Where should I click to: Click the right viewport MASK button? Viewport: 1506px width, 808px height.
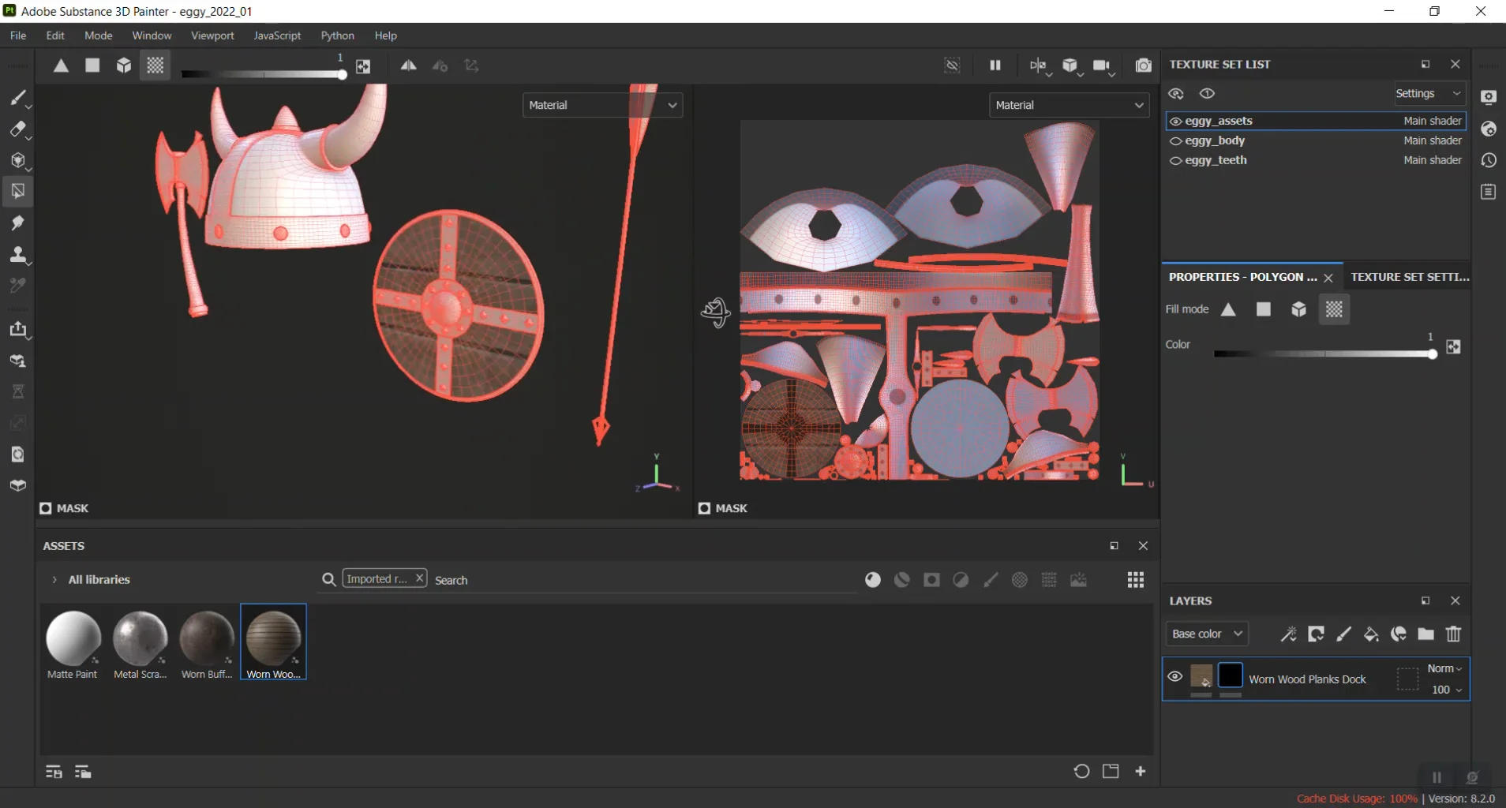click(x=723, y=508)
